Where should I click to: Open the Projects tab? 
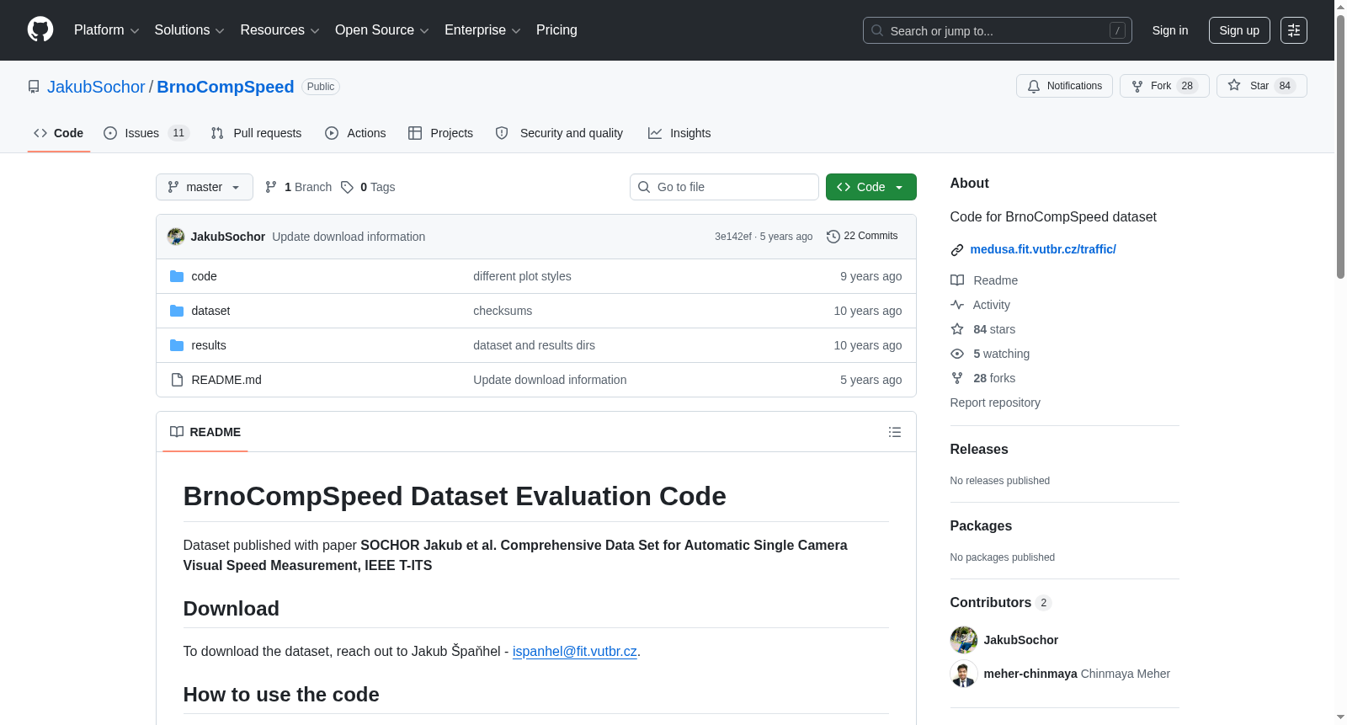tap(440, 133)
